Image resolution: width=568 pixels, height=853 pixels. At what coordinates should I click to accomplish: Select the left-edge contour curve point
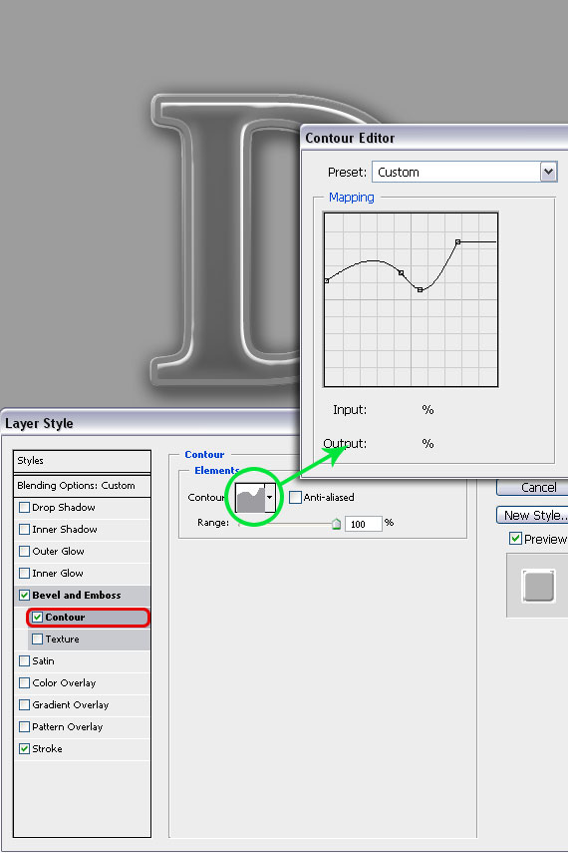coord(326,280)
